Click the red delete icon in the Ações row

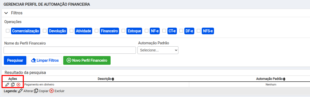pyautogui.click(x=18, y=84)
